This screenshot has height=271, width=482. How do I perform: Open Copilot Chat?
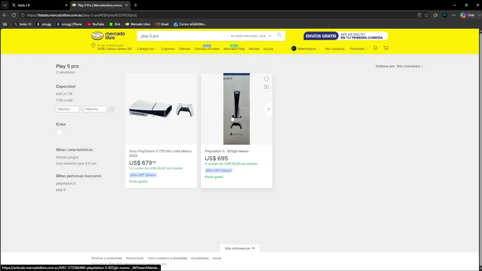point(467,15)
